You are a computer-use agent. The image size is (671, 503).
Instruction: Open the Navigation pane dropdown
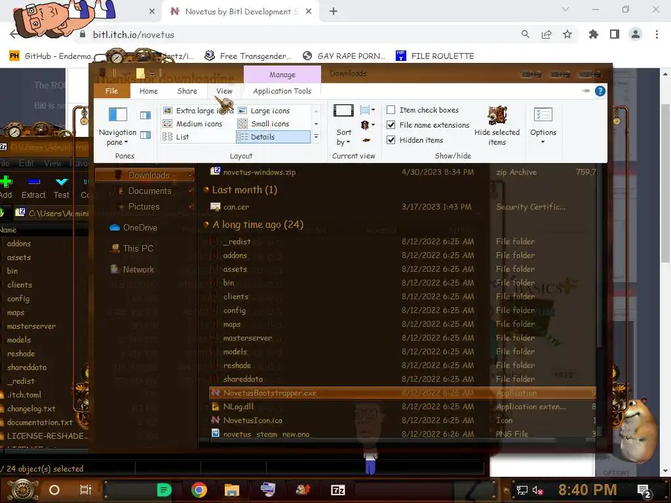(117, 126)
